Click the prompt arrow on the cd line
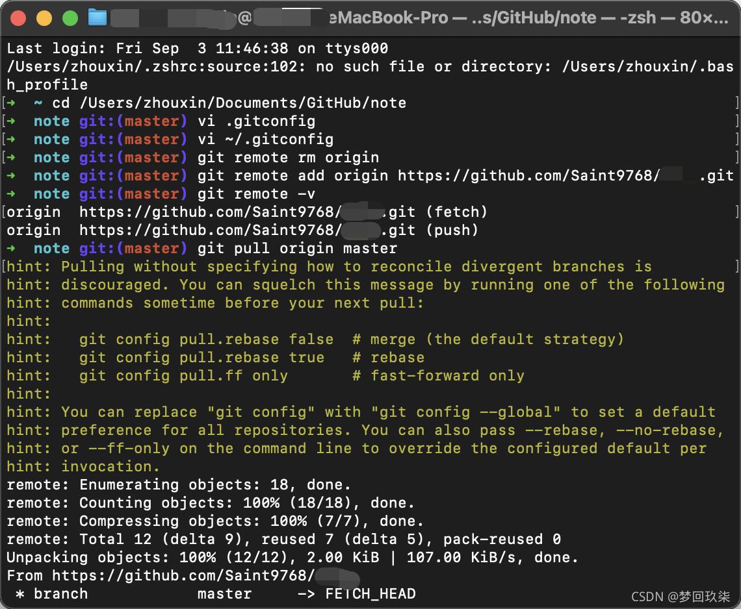 pos(12,103)
